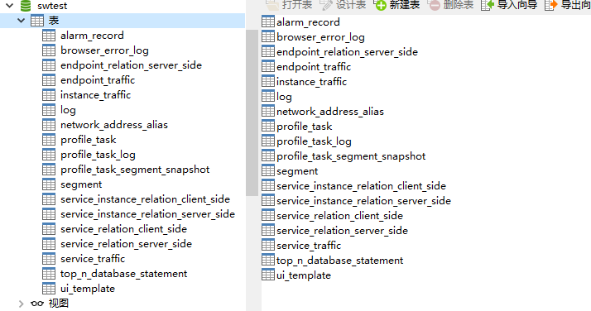This screenshot has height=311, width=591.
Task: Select service_instance_relation_client_side in the tree
Action: (x=145, y=199)
